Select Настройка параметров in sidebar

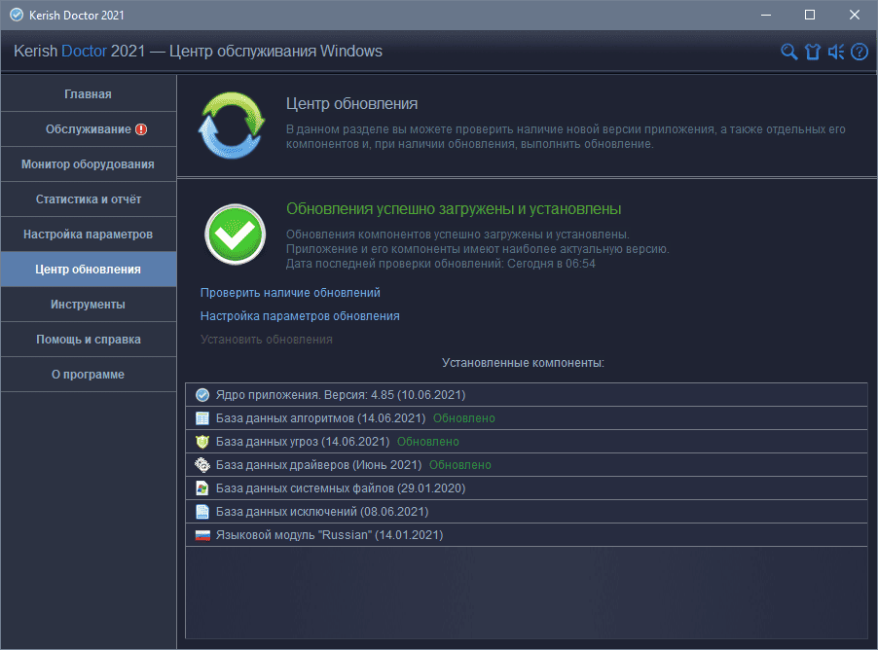point(89,235)
